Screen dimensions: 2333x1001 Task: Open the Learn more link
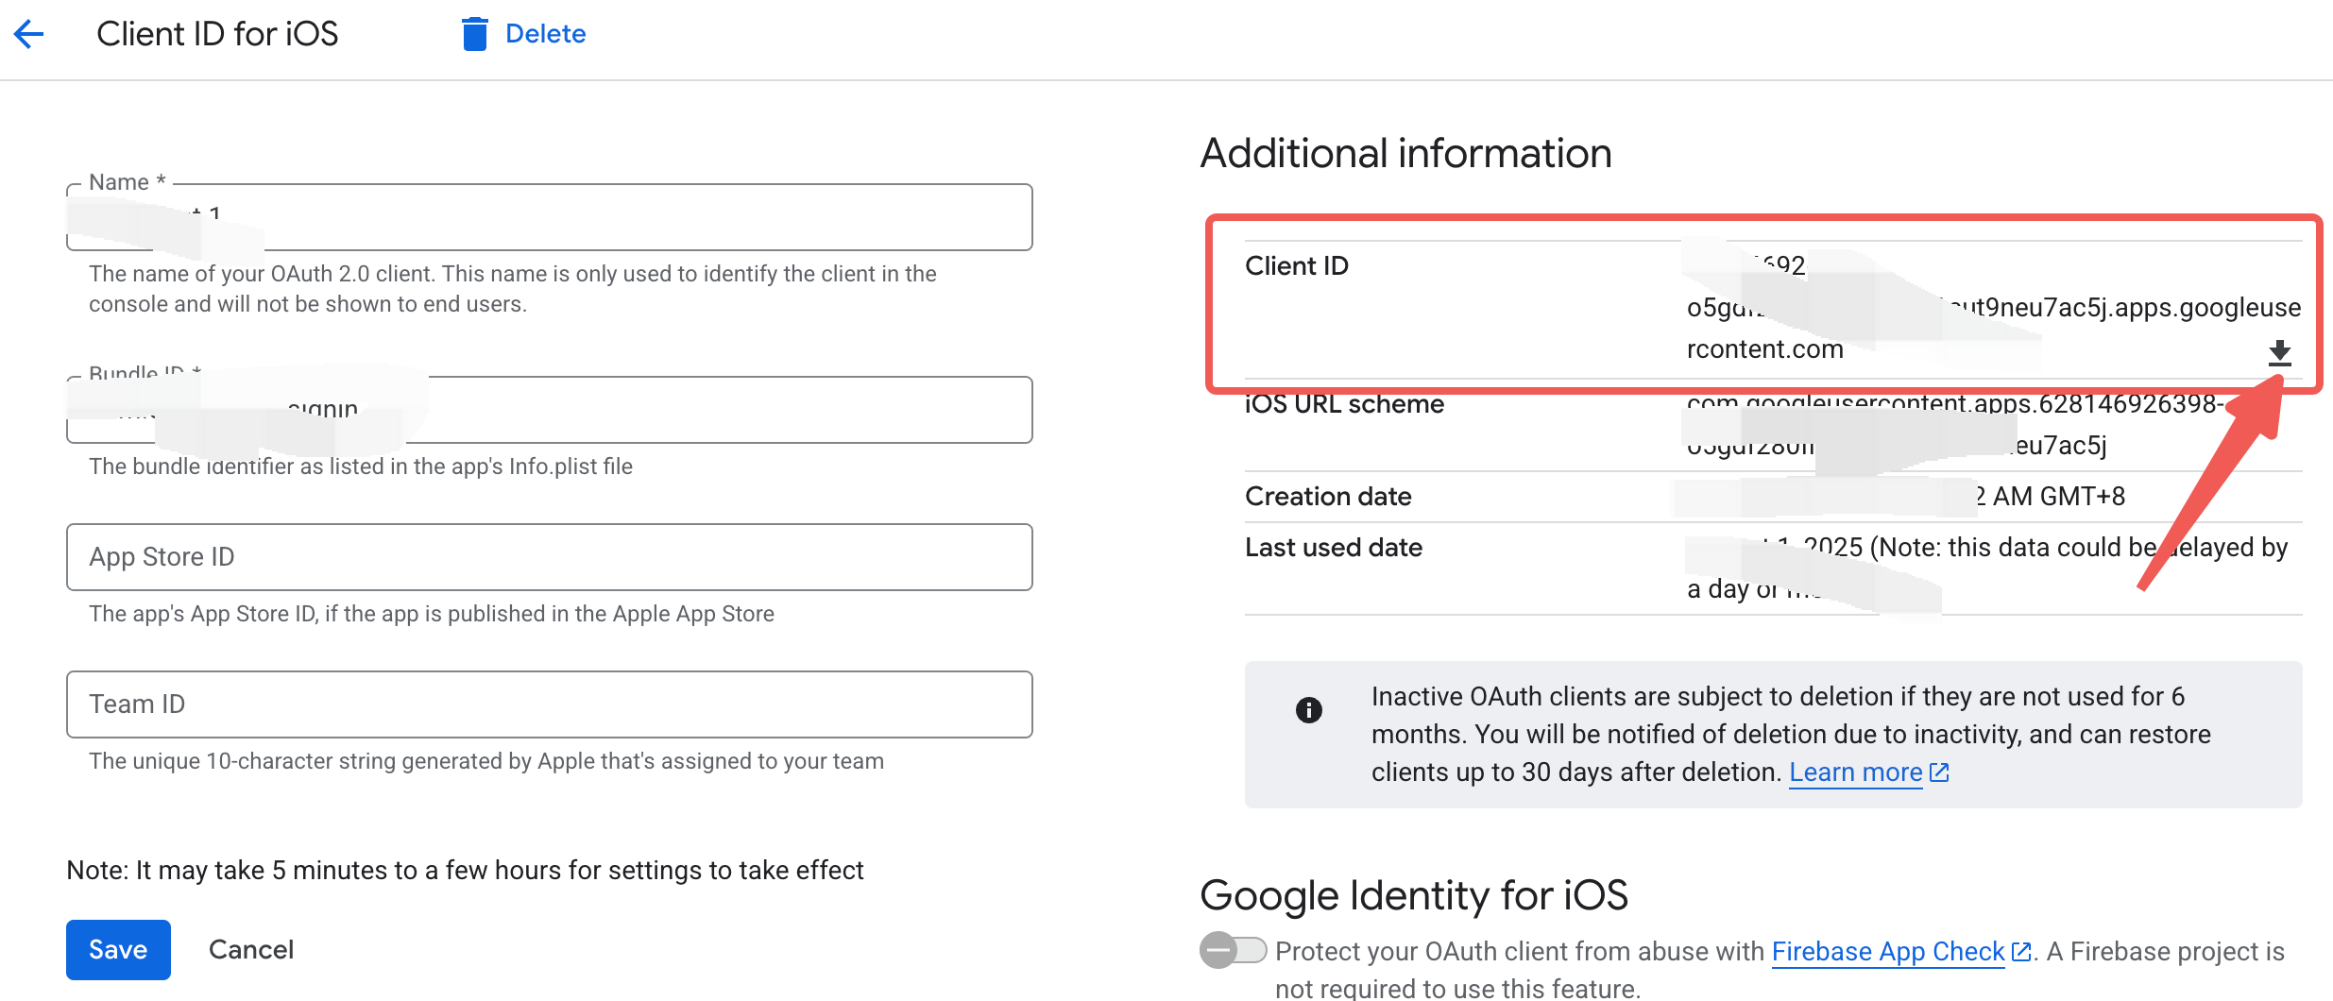(1855, 772)
